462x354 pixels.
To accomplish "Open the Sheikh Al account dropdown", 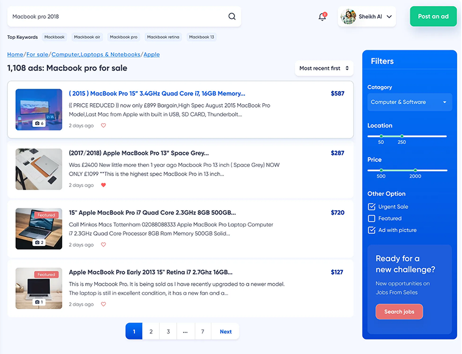I will tap(389, 16).
